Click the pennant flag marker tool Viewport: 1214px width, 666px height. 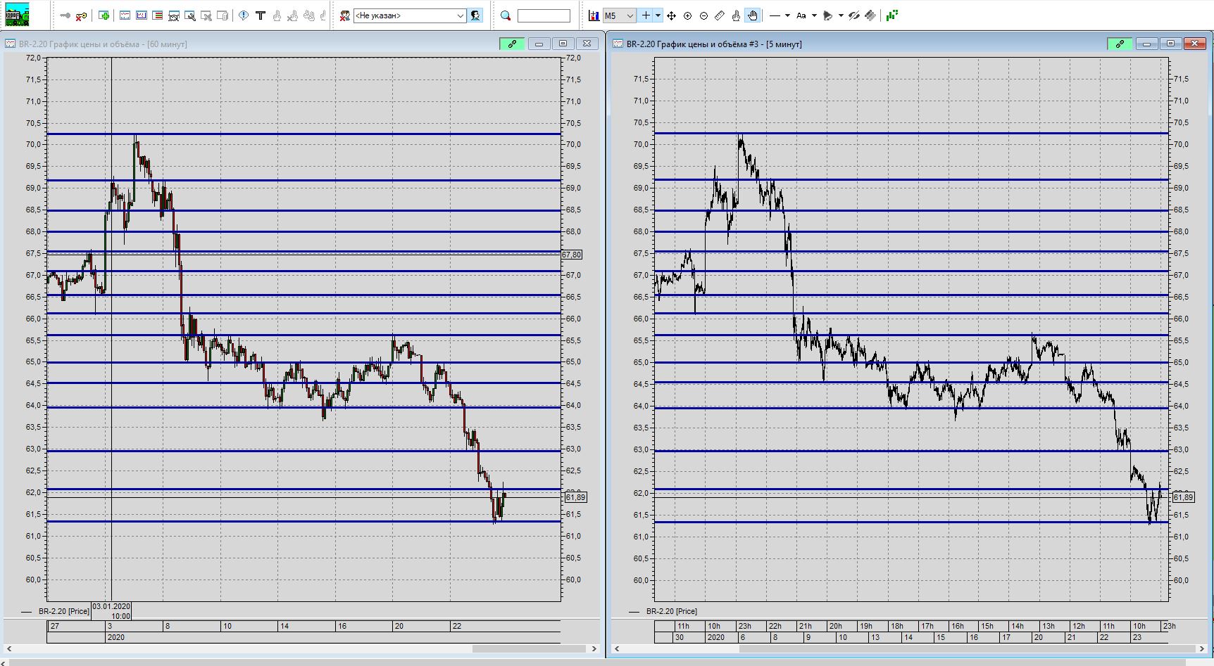(828, 15)
